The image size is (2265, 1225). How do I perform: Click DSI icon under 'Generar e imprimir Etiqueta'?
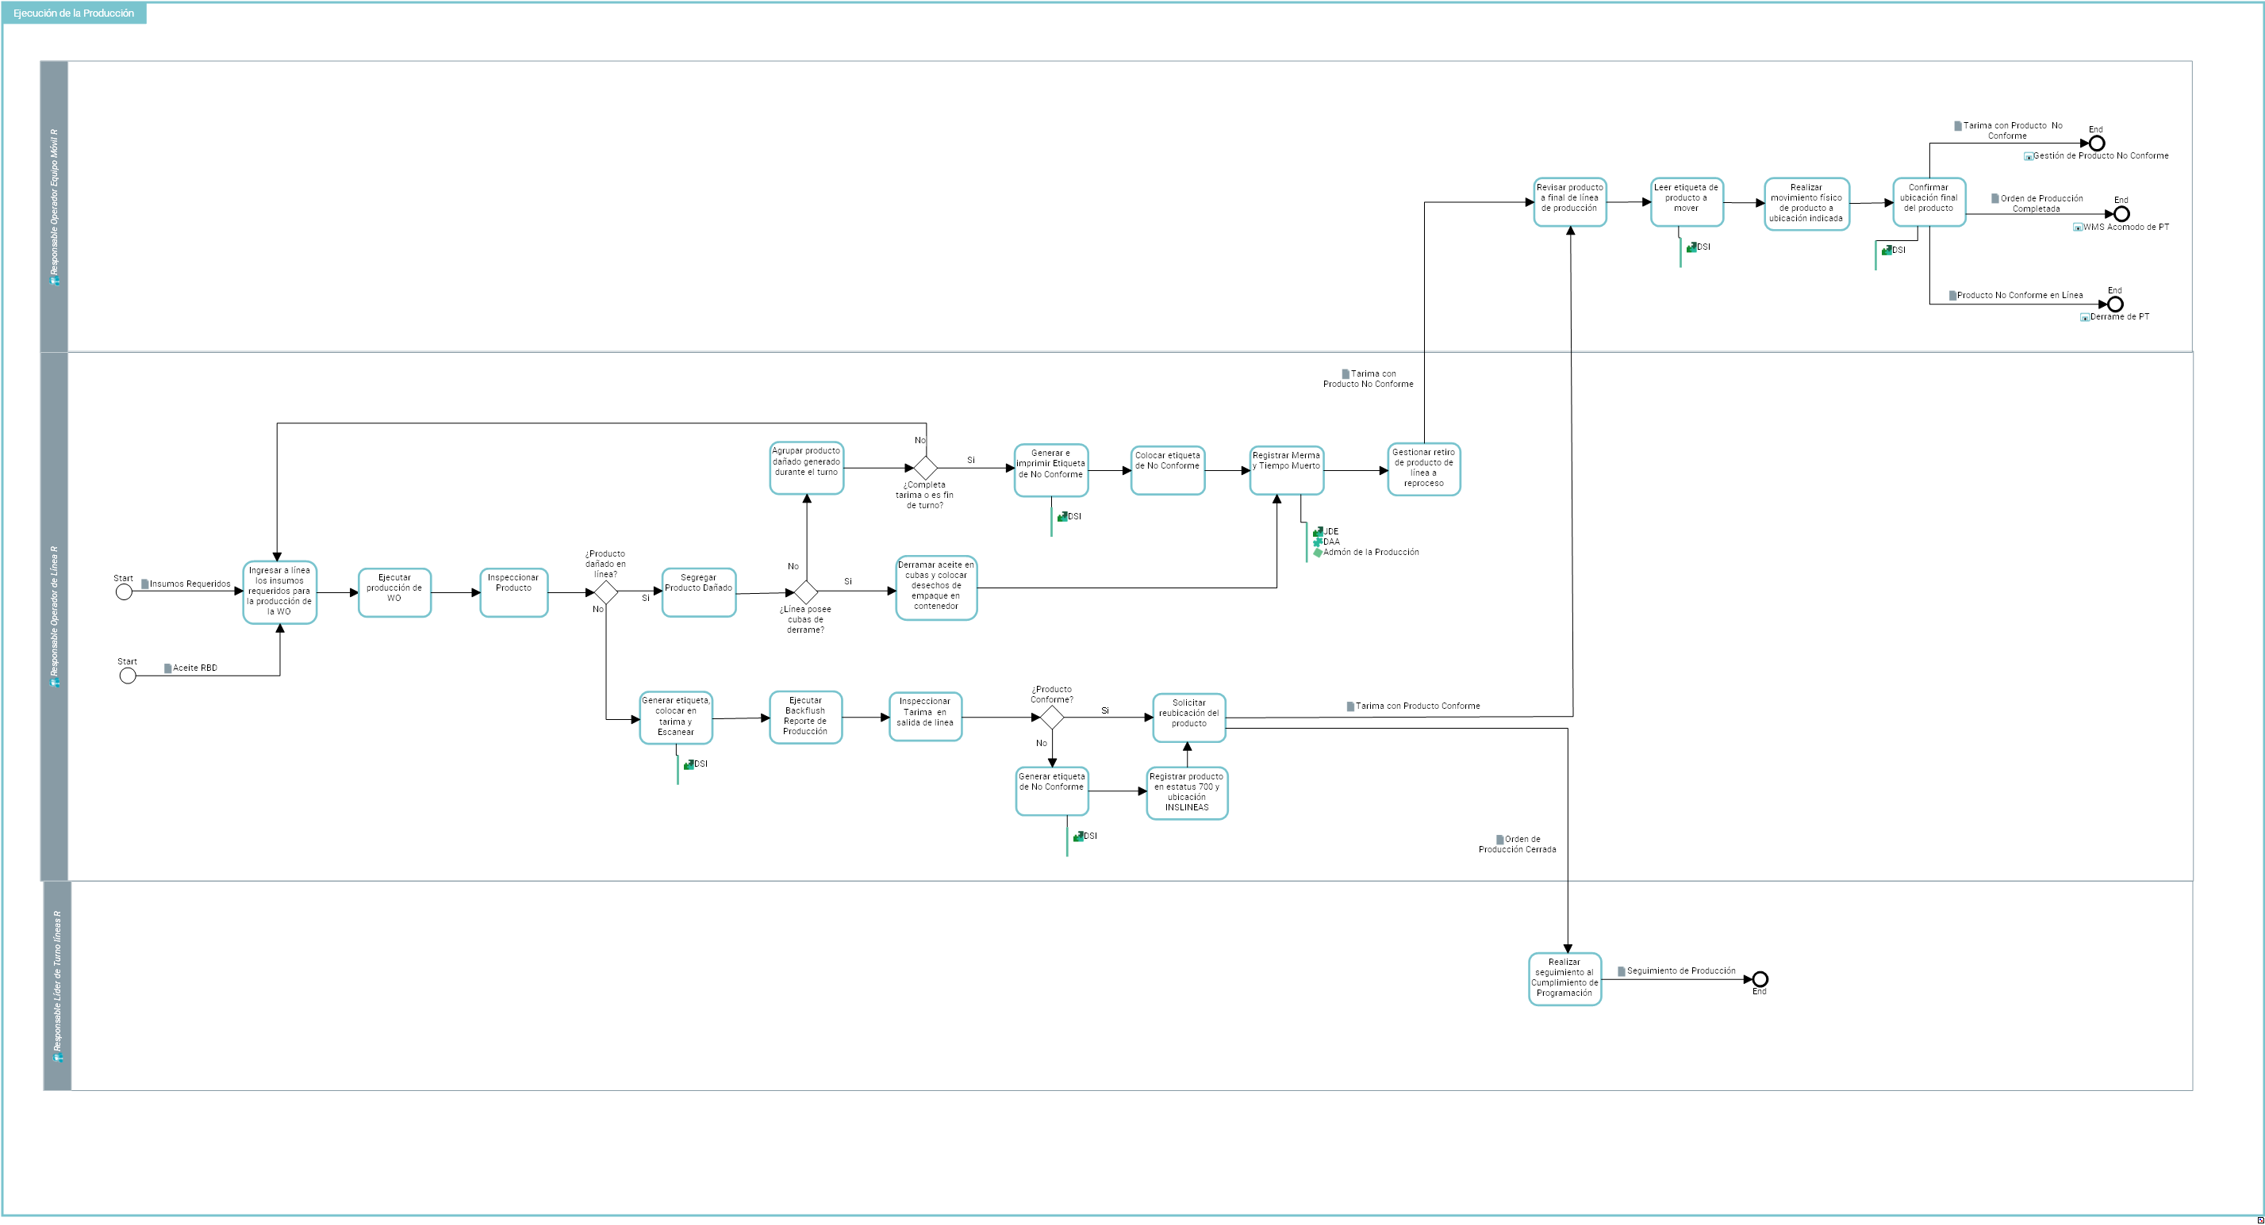point(1062,517)
